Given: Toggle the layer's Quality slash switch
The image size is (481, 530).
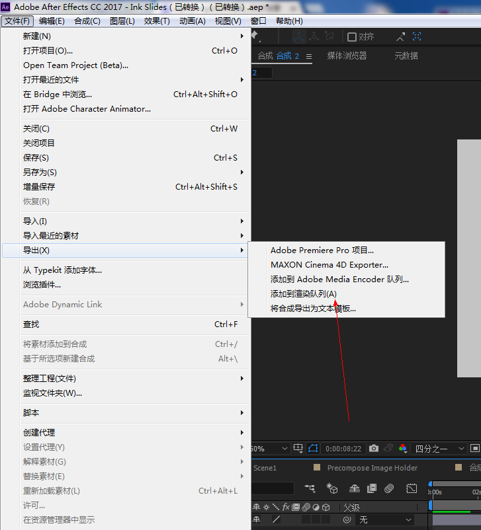Looking at the screenshot, I should [276, 519].
